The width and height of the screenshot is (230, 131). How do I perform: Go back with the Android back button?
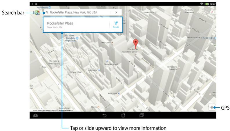pos(104,115)
